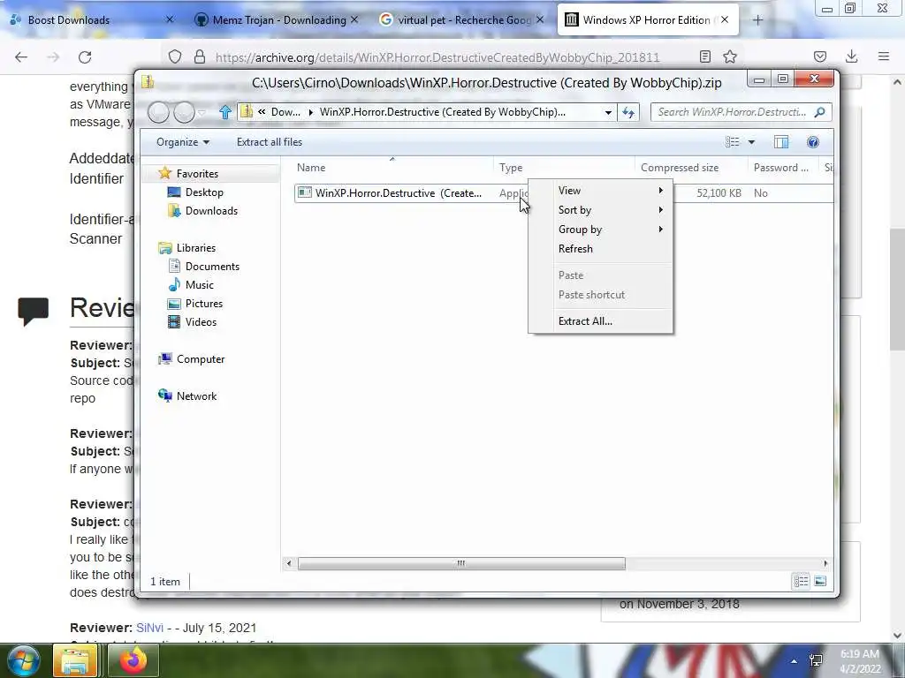Open Music library in navigation pane

point(199,285)
